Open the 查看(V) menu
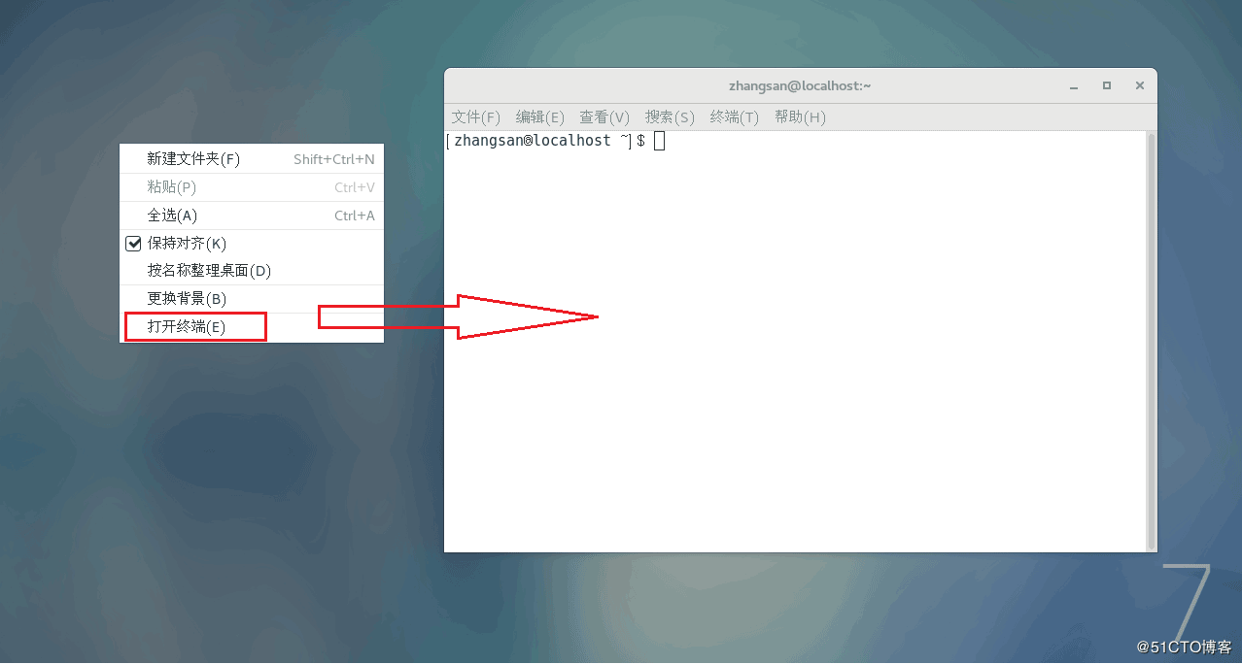 (x=604, y=117)
